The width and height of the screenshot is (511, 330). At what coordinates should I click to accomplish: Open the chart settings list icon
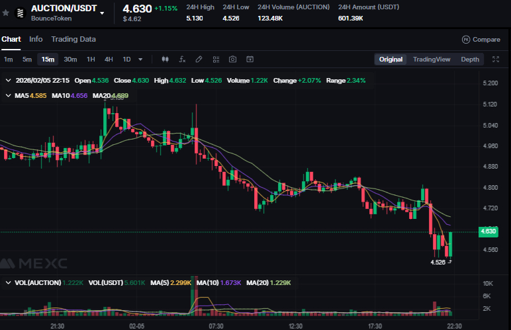click(x=216, y=60)
